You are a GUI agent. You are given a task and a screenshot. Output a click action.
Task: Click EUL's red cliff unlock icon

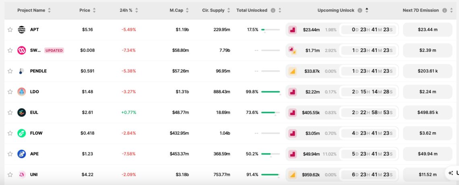pos(292,113)
